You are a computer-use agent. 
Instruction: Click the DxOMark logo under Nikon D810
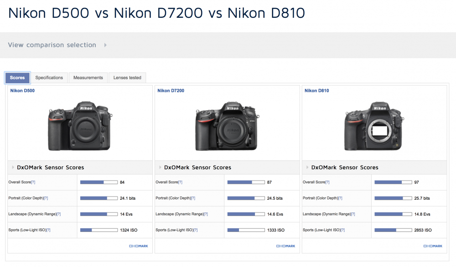(x=433, y=246)
